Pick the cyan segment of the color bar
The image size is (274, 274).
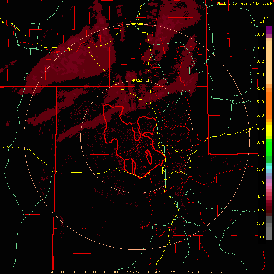(x=269, y=167)
